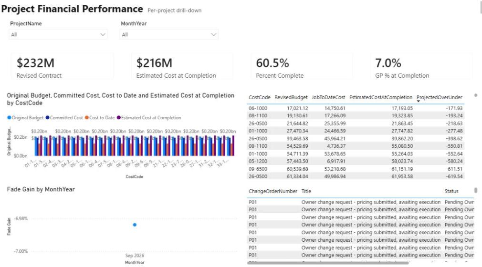This screenshot has width=482, height=267.
Task: Click the Original Budget legend marker
Action: pos(9,118)
